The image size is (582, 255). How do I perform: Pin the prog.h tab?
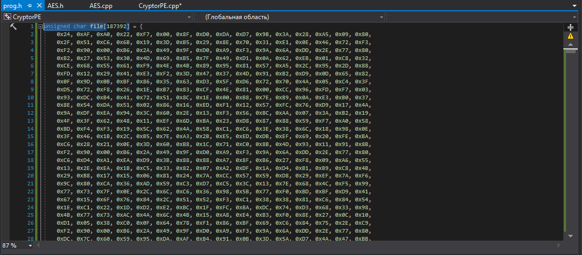point(29,5)
